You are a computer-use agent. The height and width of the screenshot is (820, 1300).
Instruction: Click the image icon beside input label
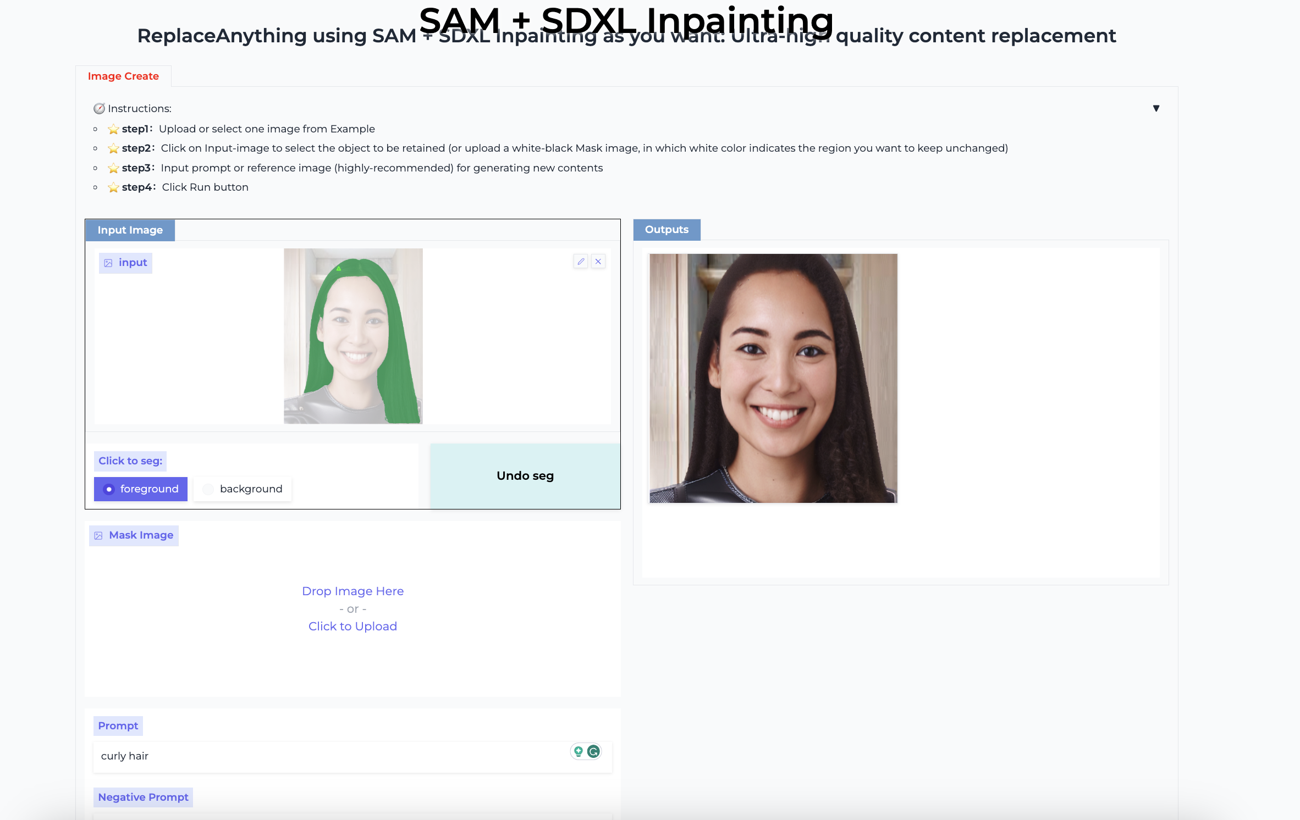108,263
